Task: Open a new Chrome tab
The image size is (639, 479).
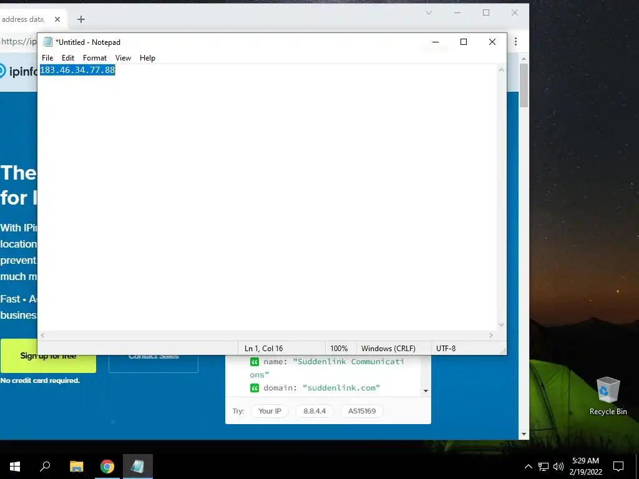Action: [x=81, y=19]
